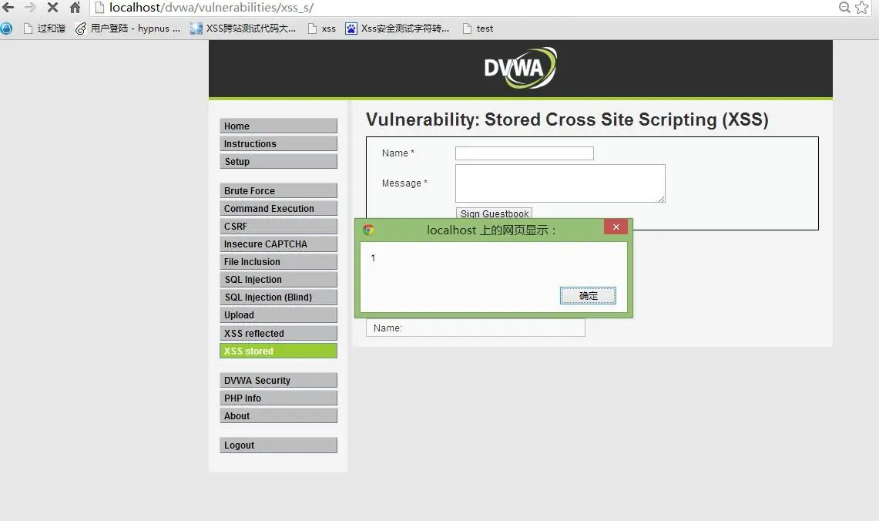Viewport: 879px width, 521px height.
Task: Open DVWA Security settings
Action: coord(278,380)
